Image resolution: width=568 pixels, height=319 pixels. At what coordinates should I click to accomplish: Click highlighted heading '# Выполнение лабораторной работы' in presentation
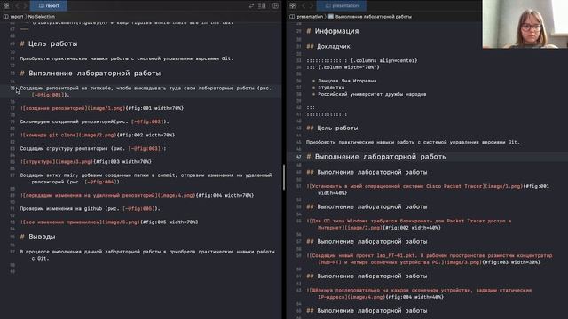pyautogui.click(x=376, y=157)
